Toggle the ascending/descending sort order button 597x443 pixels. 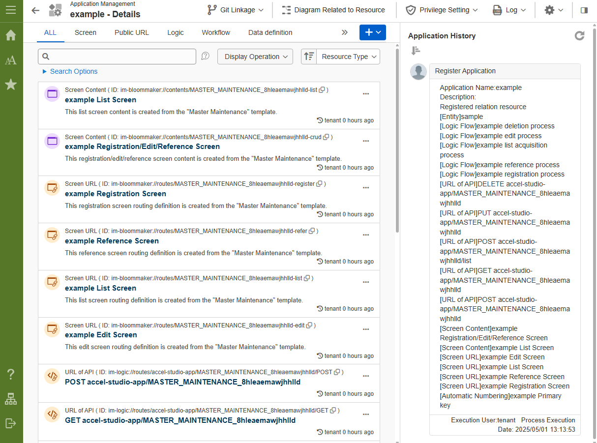tap(309, 57)
